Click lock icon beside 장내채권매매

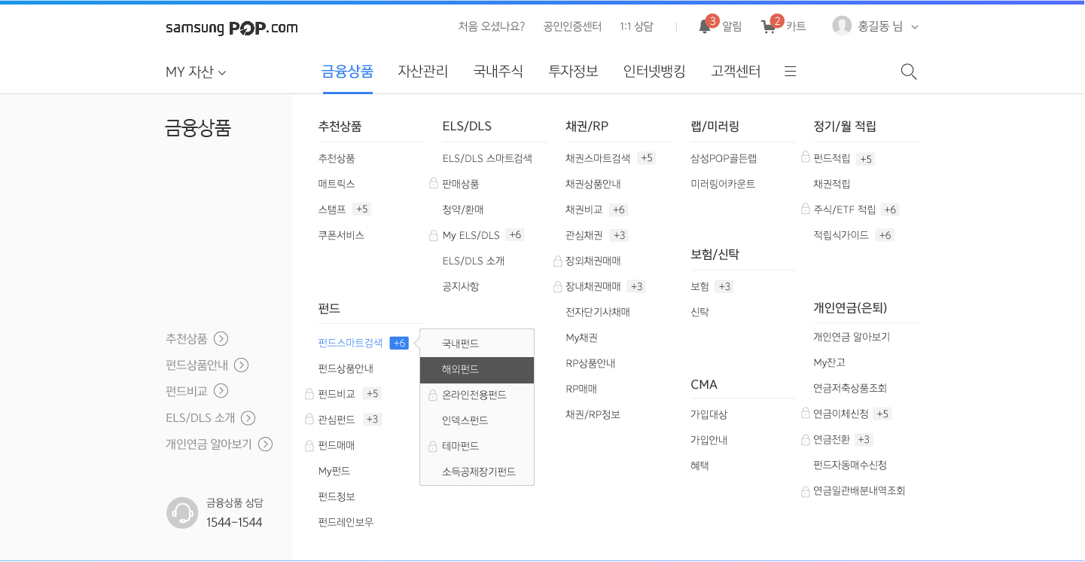(558, 287)
